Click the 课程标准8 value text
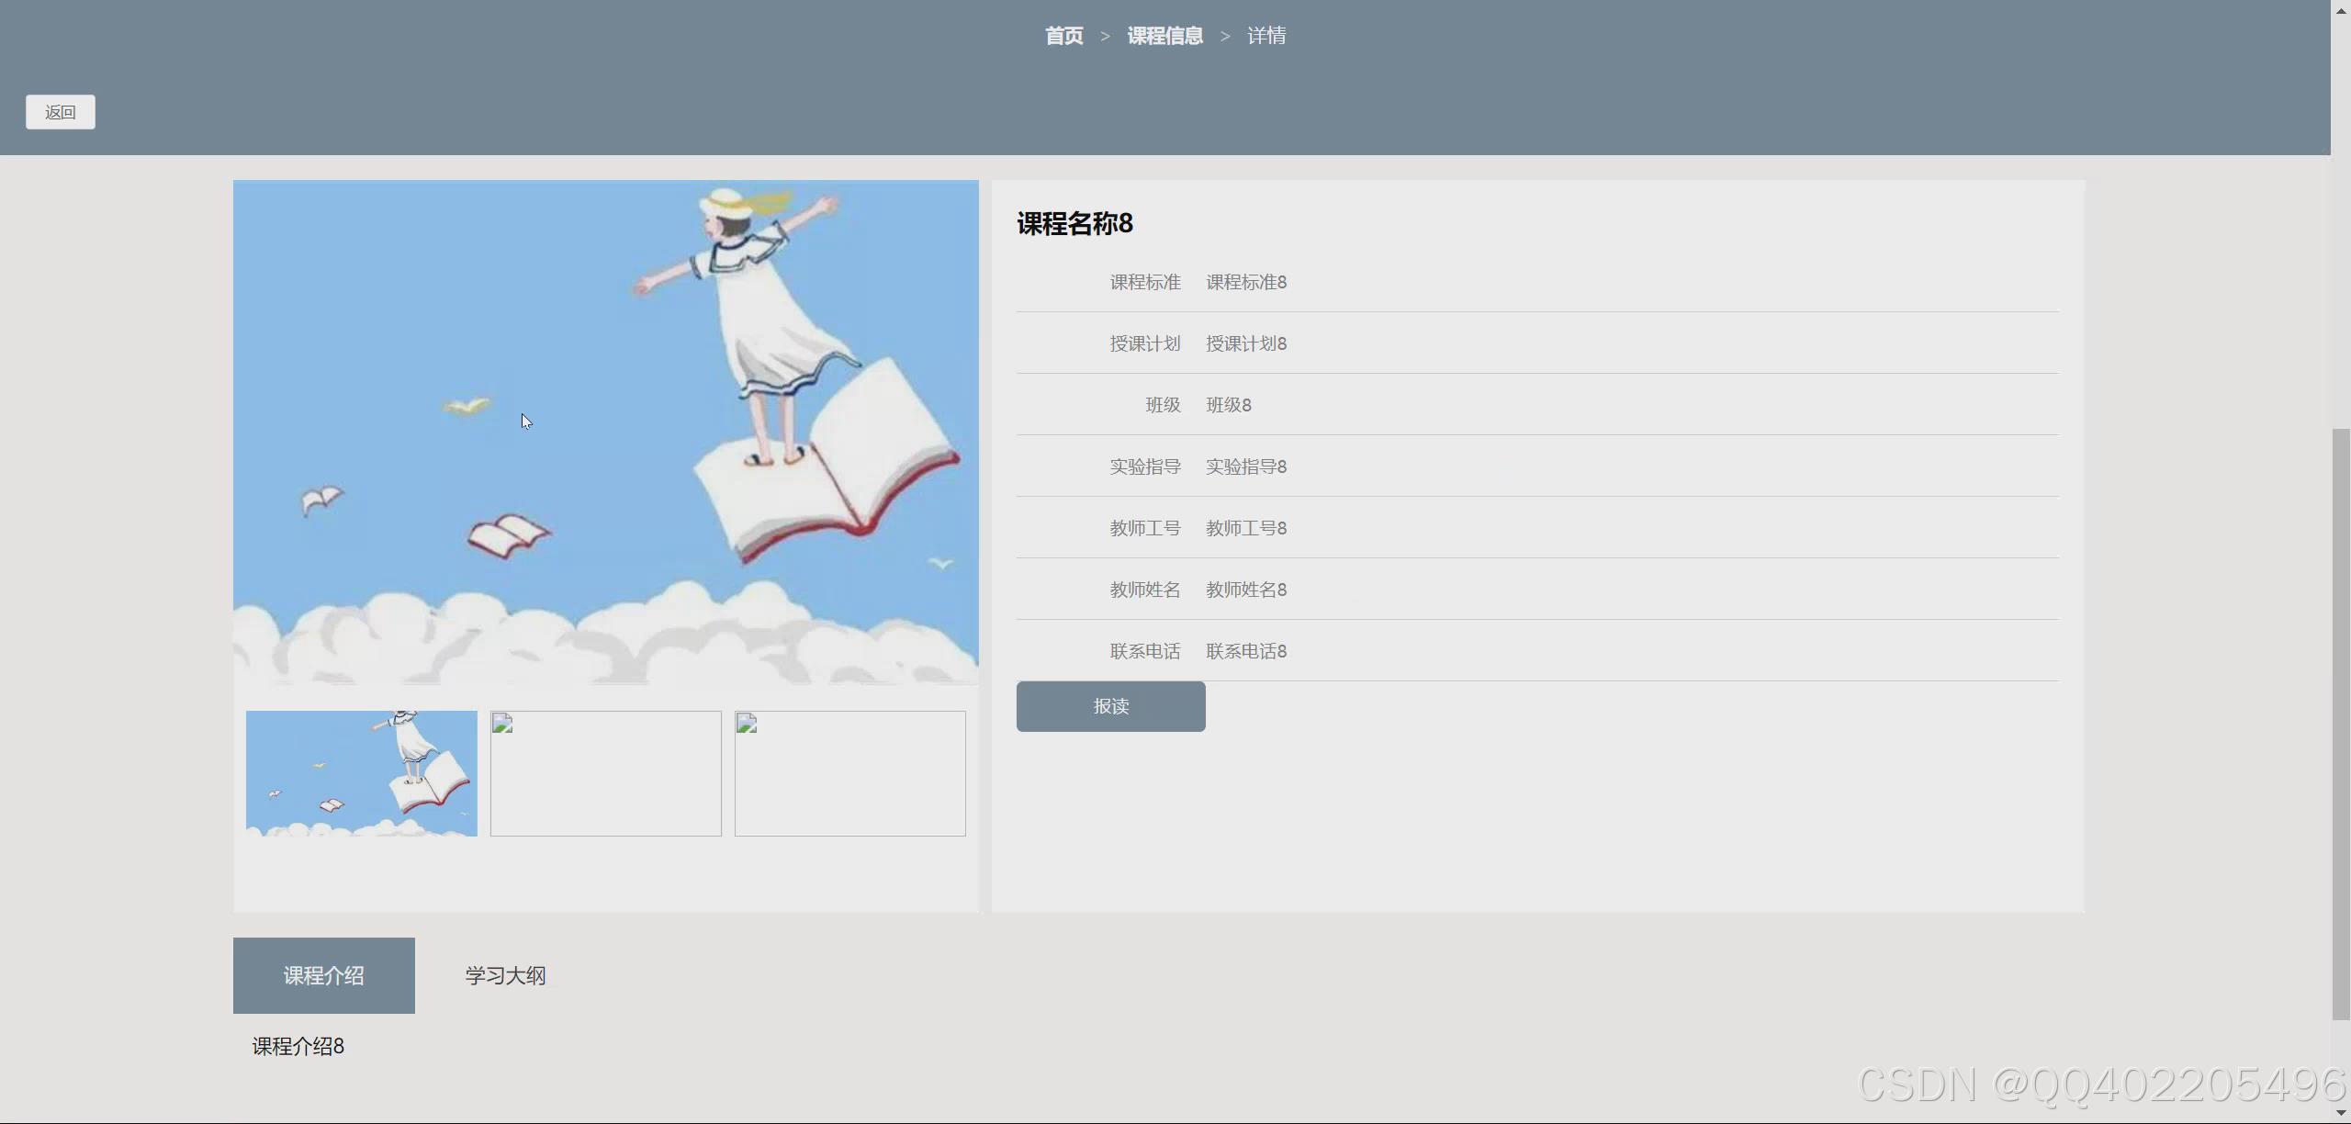This screenshot has height=1124, width=2351. [1245, 282]
